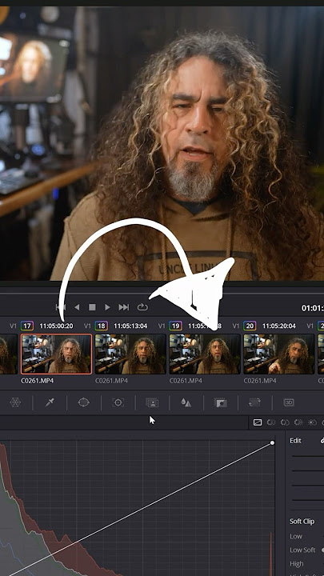Click the High soft clip label
324x576 pixels.
pos(297,563)
